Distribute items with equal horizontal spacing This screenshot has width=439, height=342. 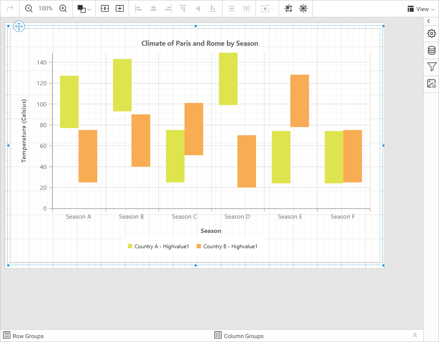[x=246, y=9]
